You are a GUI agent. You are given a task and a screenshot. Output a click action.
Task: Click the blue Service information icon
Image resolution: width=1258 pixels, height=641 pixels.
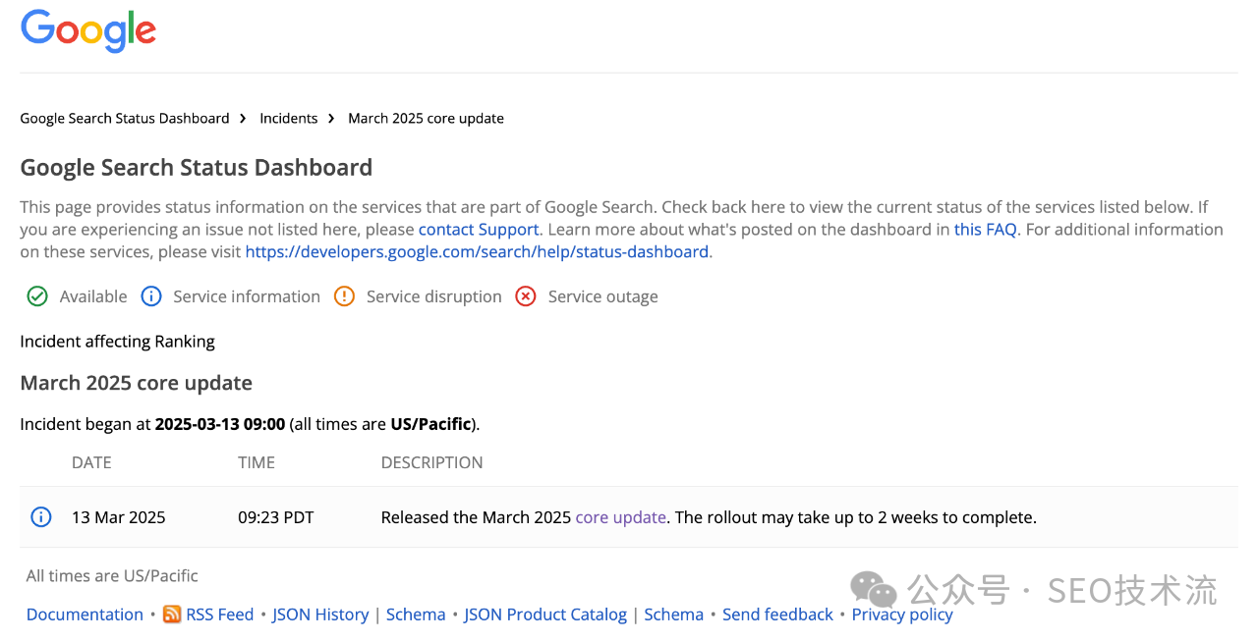(x=151, y=295)
